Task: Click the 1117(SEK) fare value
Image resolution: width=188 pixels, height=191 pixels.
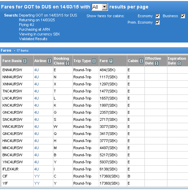Action: (108, 77)
